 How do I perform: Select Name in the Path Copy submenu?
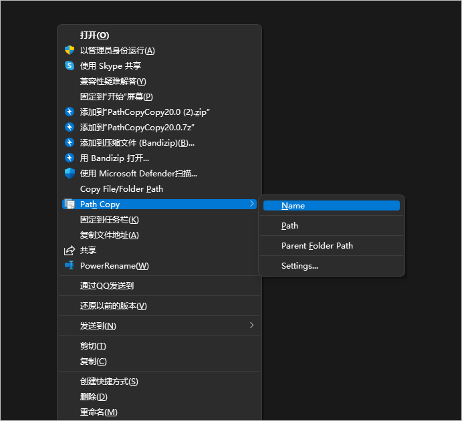[293, 206]
